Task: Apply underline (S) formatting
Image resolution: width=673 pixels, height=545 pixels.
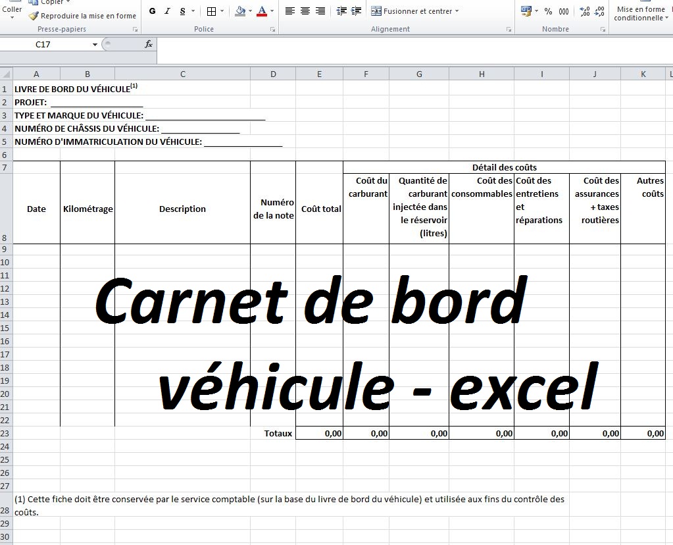Action: pos(183,11)
